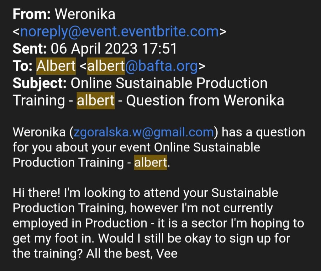
Task: Click highlighted albert after Production Training in body
Action: pos(150,163)
